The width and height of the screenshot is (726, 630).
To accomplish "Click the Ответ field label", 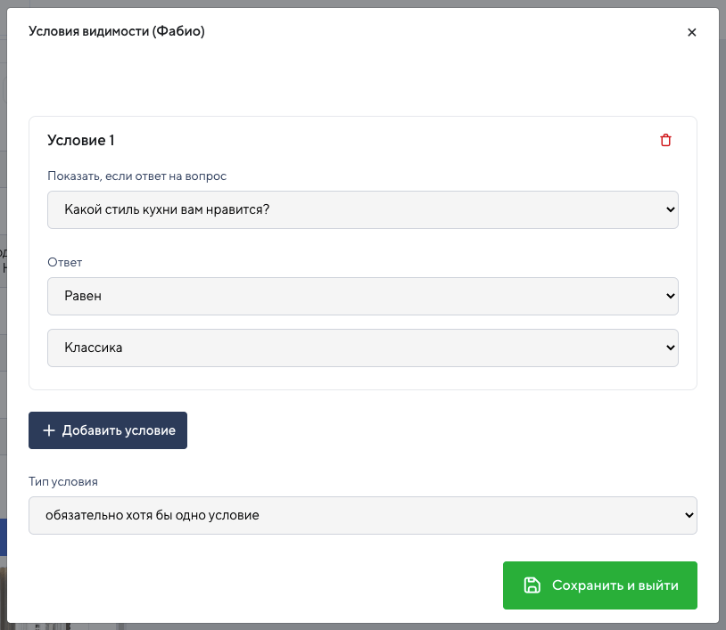I will tap(65, 262).
